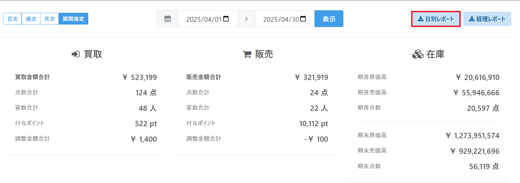This screenshot has width=520, height=183.
Task: Open start date picker icon for 2025/04/01
Action: click(226, 19)
